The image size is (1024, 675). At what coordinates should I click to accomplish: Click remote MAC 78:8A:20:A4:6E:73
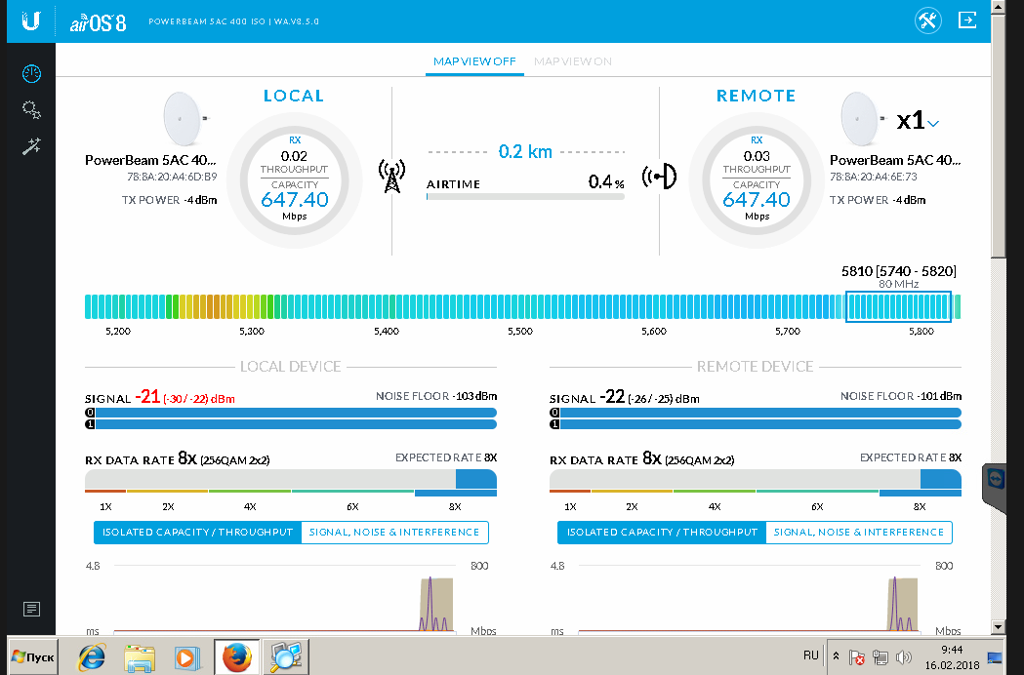click(x=873, y=177)
